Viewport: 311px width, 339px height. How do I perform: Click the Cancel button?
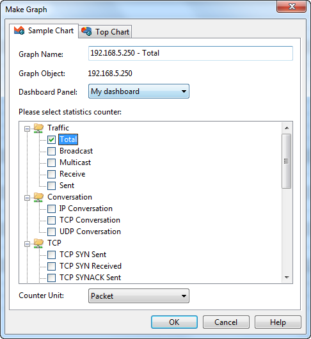tap(226, 322)
